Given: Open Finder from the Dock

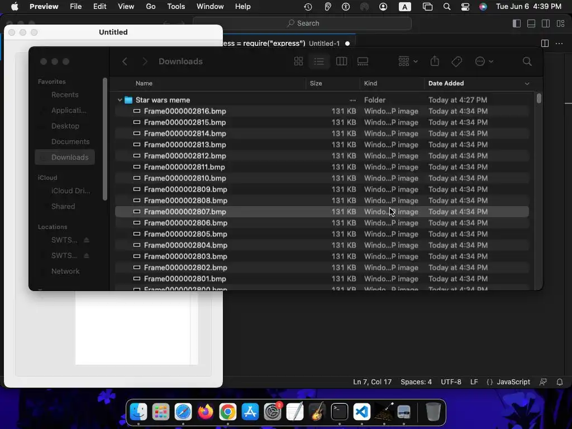Looking at the screenshot, I should pos(139,412).
